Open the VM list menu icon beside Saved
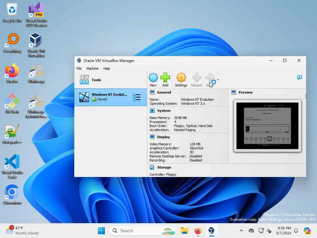The width and height of the screenshot is (317, 238). click(137, 97)
